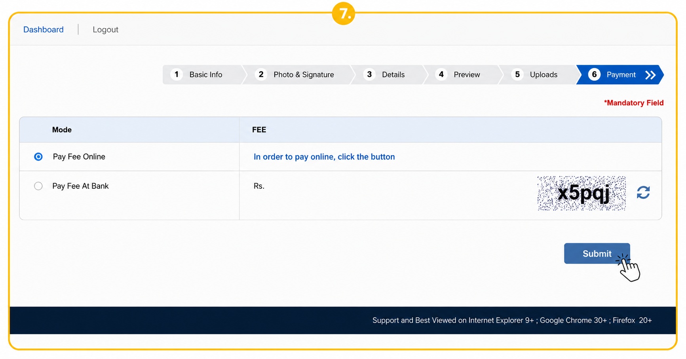
Task: Click step number 5 circle
Action: pyautogui.click(x=517, y=74)
